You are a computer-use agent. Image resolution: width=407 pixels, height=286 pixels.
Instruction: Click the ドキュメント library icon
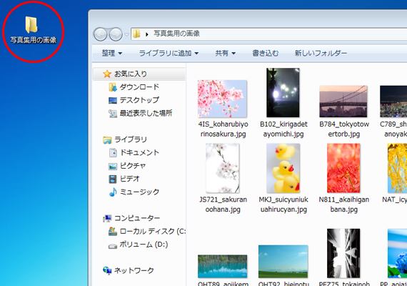113,152
